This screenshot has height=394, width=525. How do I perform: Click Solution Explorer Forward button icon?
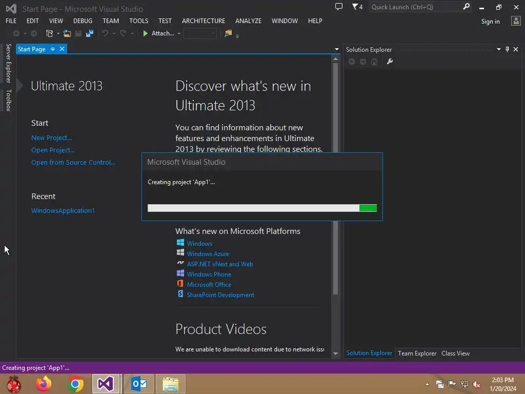click(363, 62)
